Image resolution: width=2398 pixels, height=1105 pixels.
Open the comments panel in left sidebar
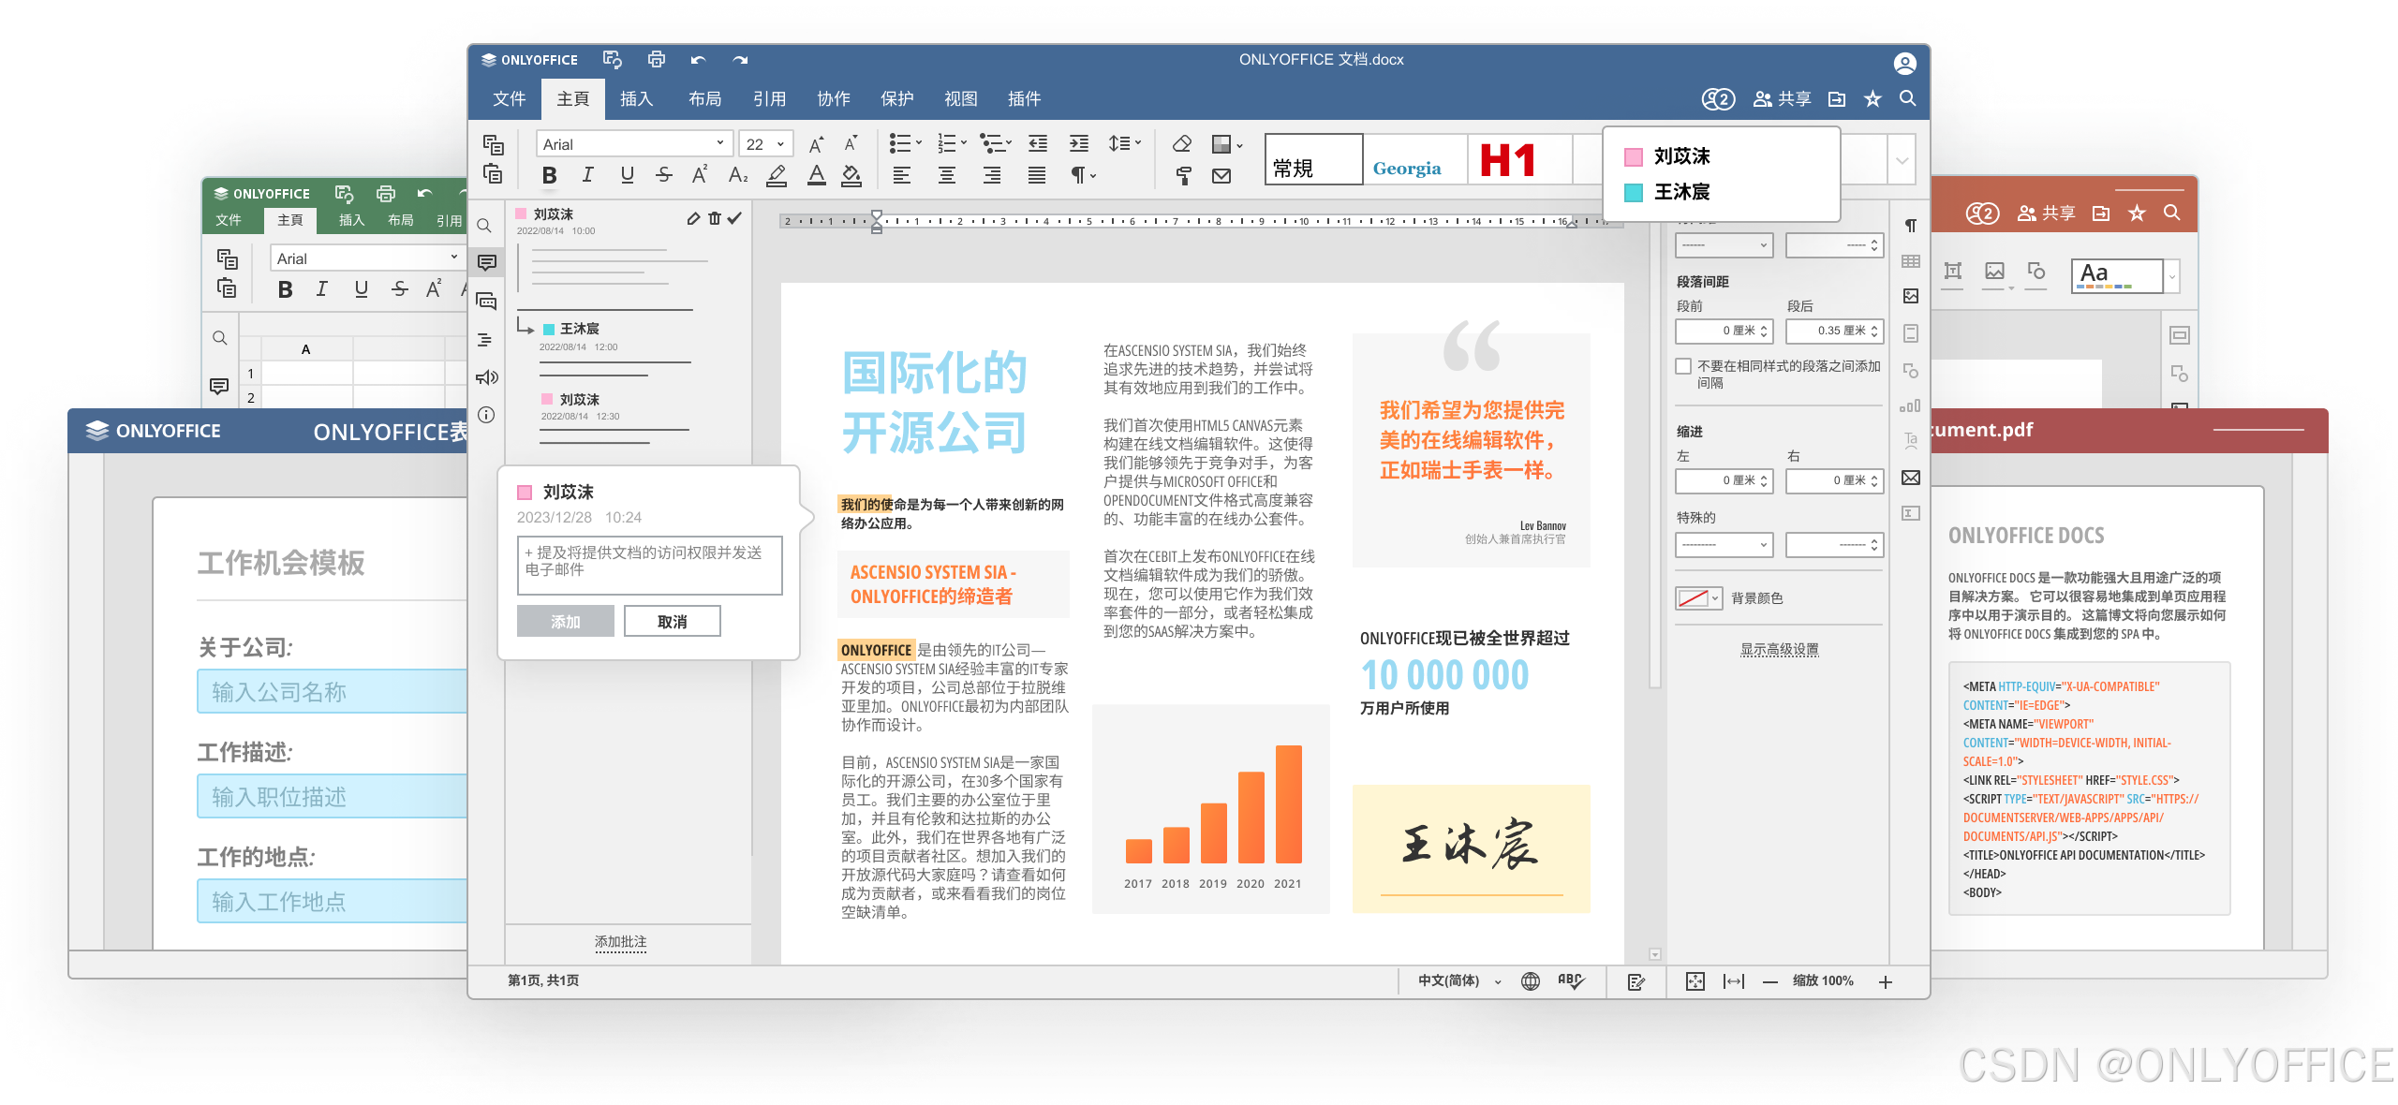pos(487,262)
